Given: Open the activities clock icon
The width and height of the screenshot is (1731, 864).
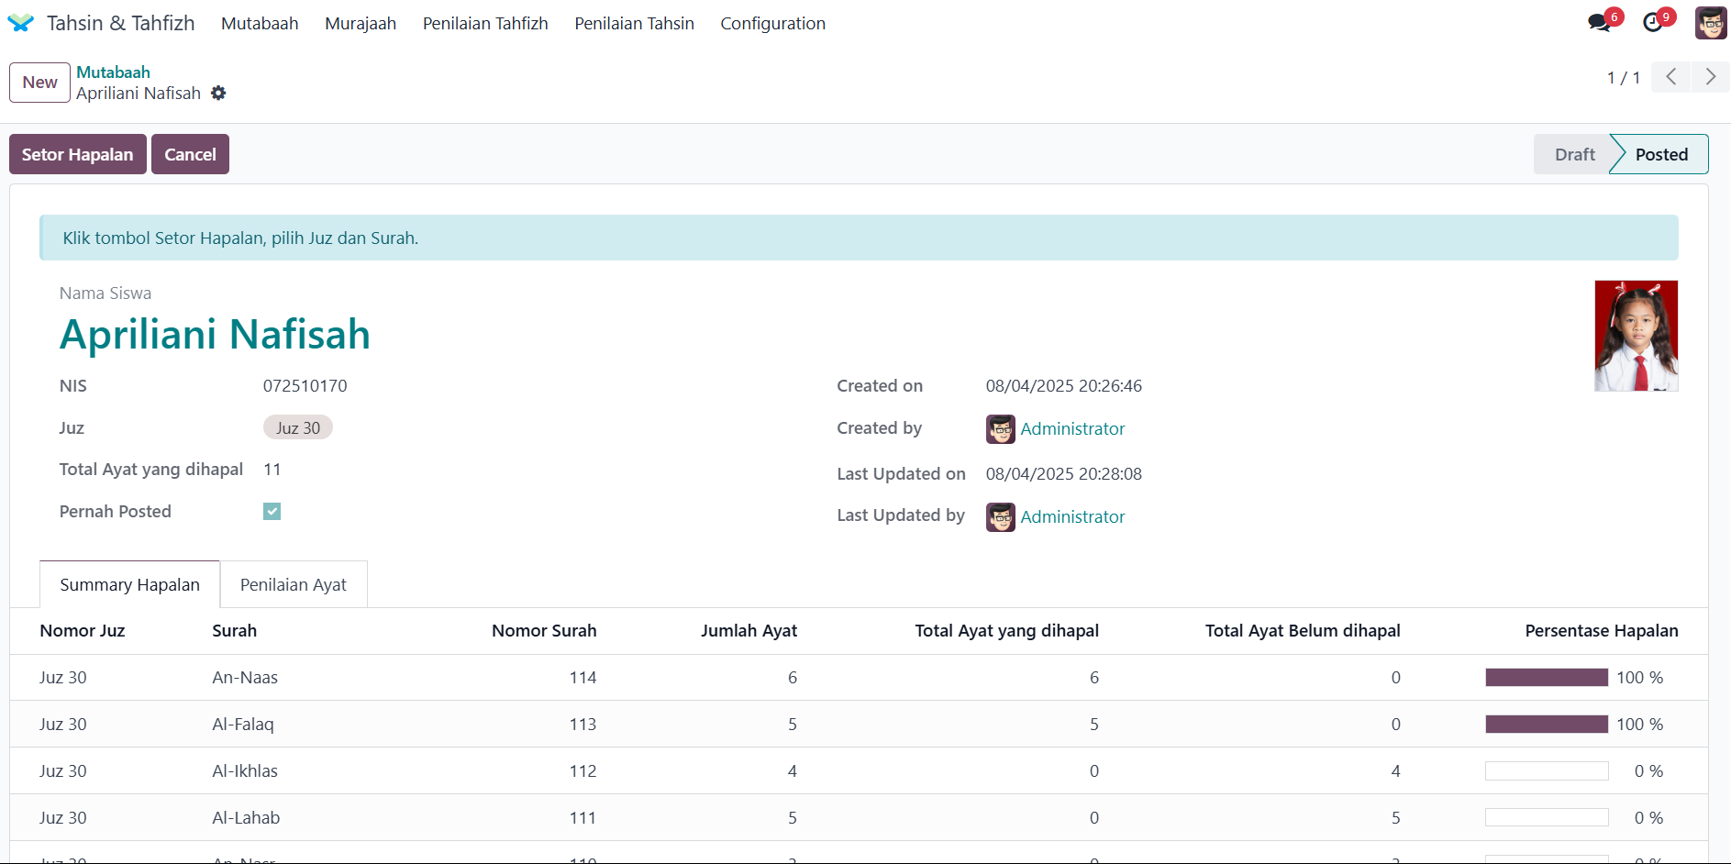Looking at the screenshot, I should tap(1653, 23).
